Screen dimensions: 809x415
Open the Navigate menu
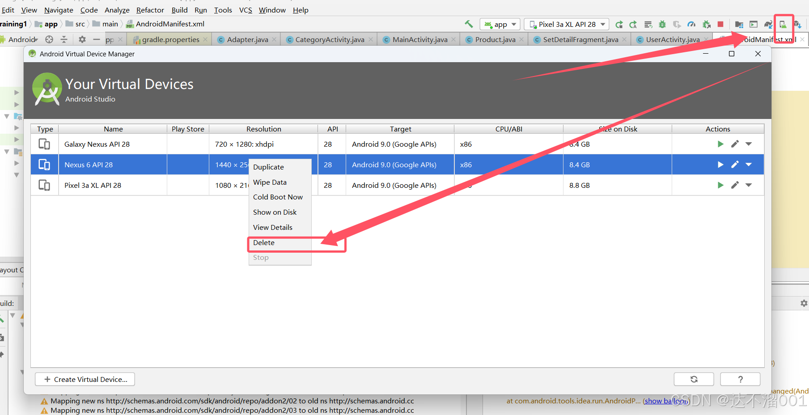pyautogui.click(x=59, y=10)
